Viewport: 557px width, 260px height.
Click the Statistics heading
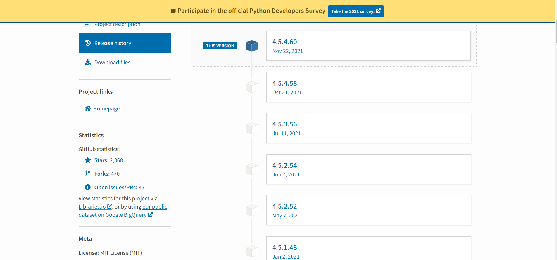pos(91,135)
